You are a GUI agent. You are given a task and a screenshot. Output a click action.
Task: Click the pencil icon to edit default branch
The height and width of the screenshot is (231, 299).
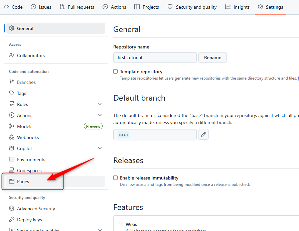click(x=203, y=134)
